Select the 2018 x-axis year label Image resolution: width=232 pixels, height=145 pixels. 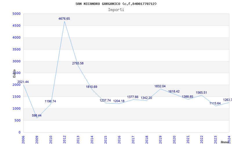pos(147,140)
